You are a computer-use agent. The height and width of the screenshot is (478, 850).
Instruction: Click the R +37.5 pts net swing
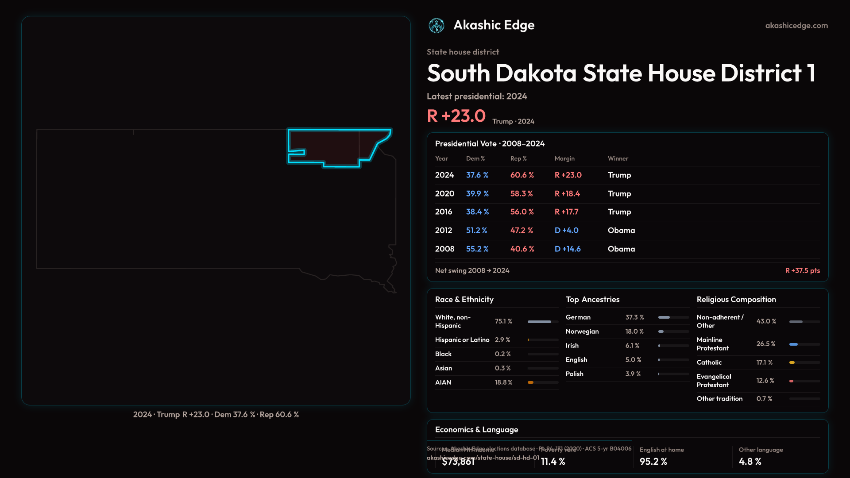coord(802,270)
